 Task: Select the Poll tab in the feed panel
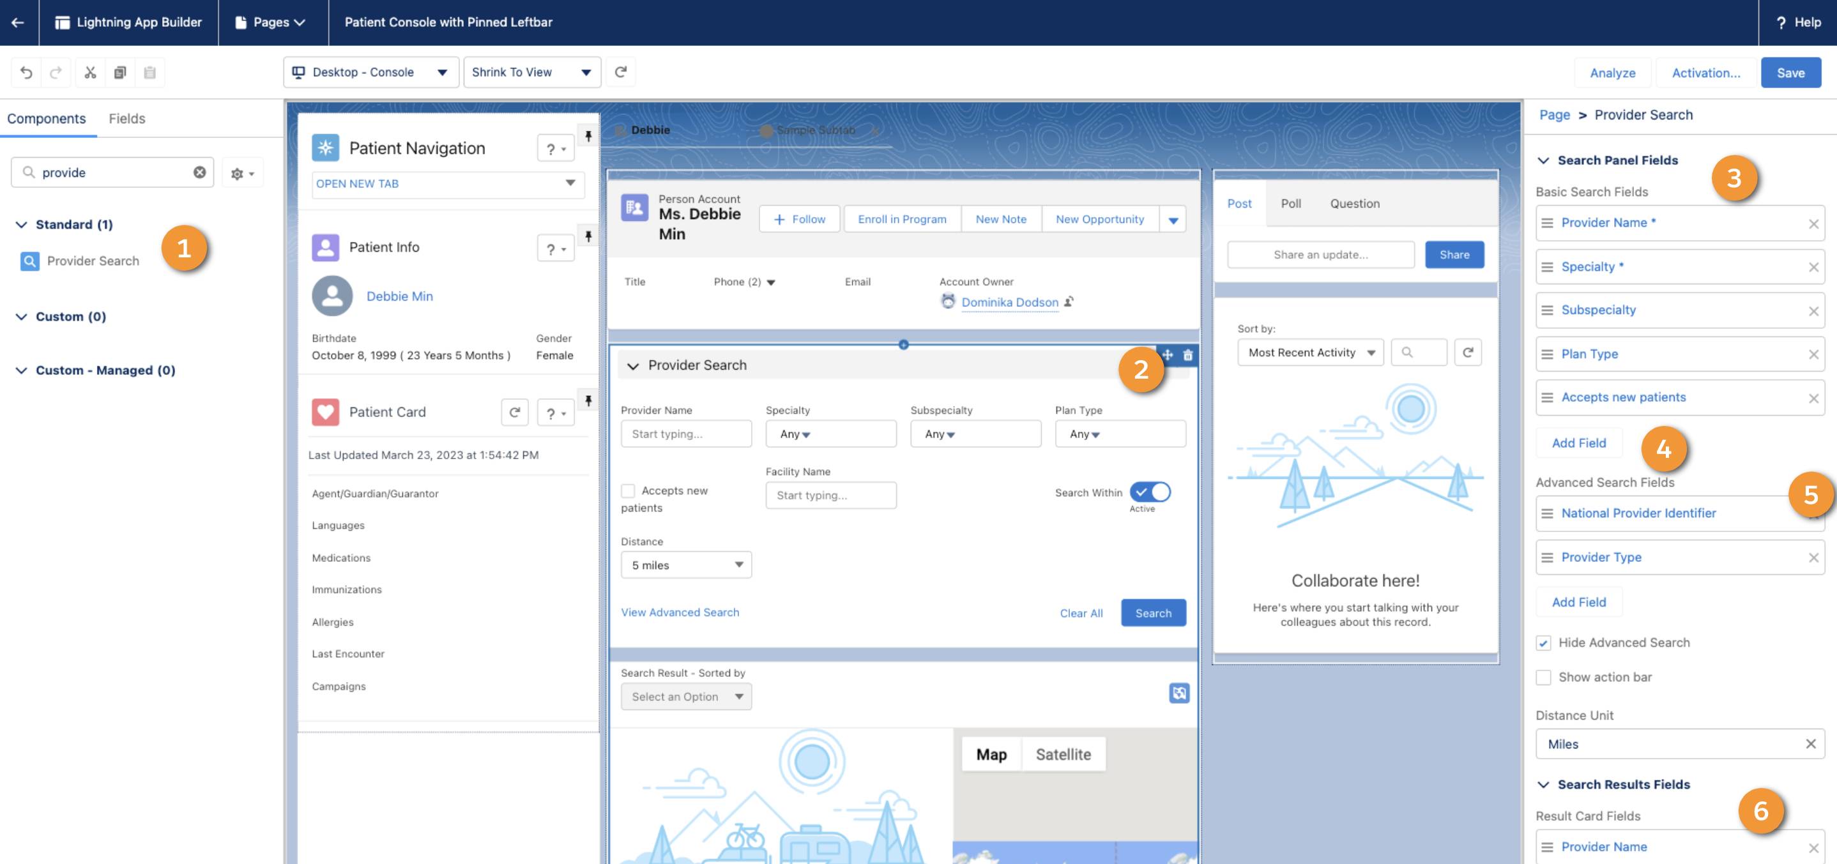[x=1290, y=203]
